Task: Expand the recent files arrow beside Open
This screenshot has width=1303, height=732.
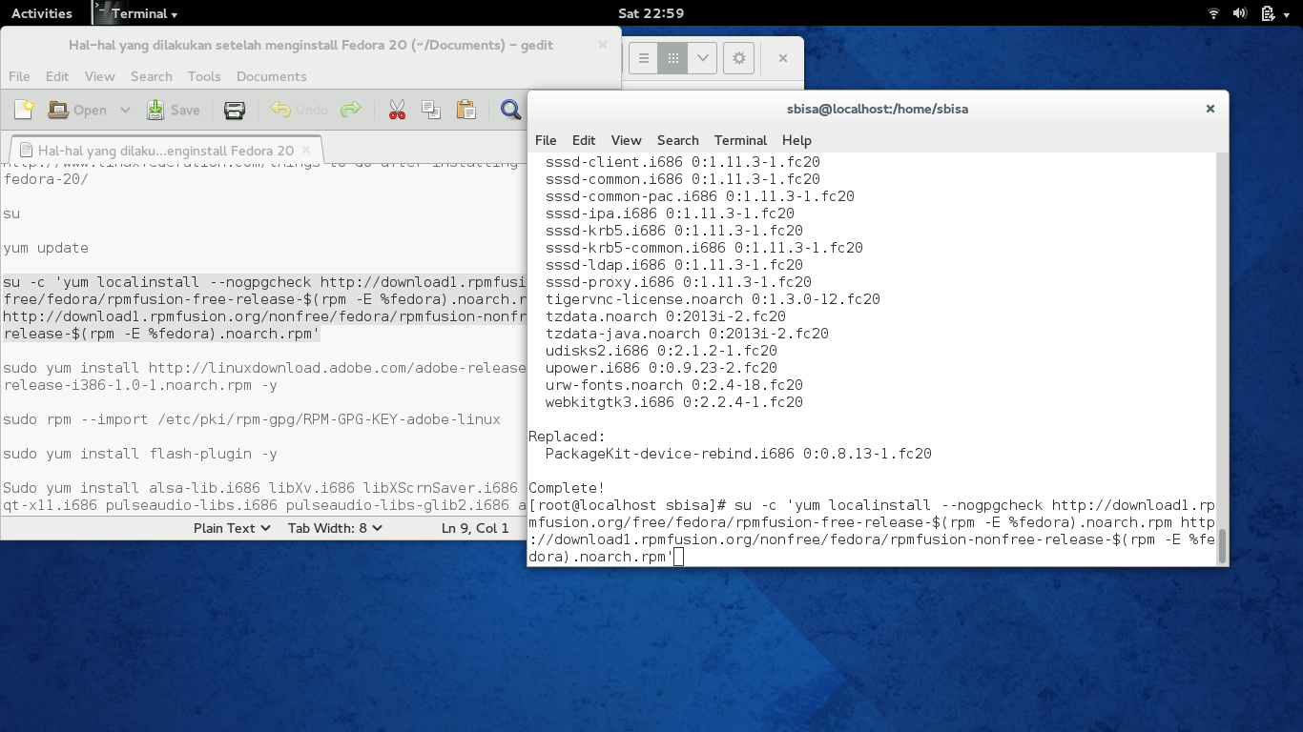Action: pos(125,110)
